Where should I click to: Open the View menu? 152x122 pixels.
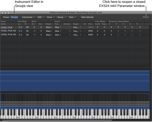(x=72, y=17)
